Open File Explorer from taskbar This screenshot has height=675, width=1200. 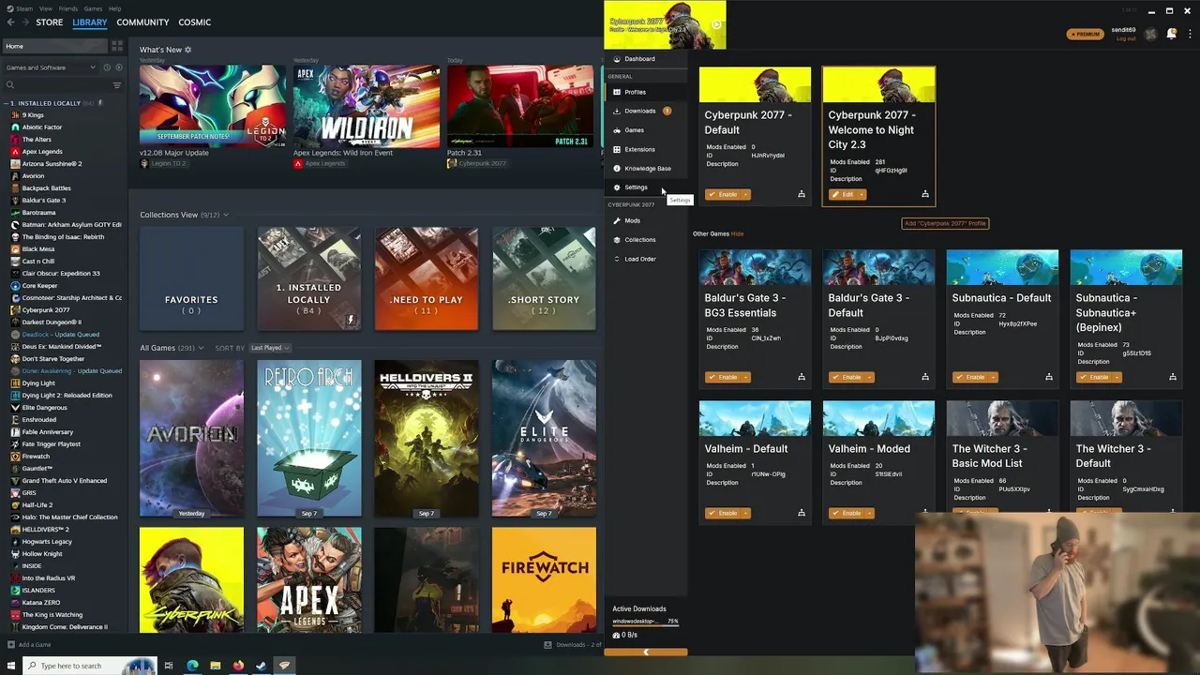215,666
